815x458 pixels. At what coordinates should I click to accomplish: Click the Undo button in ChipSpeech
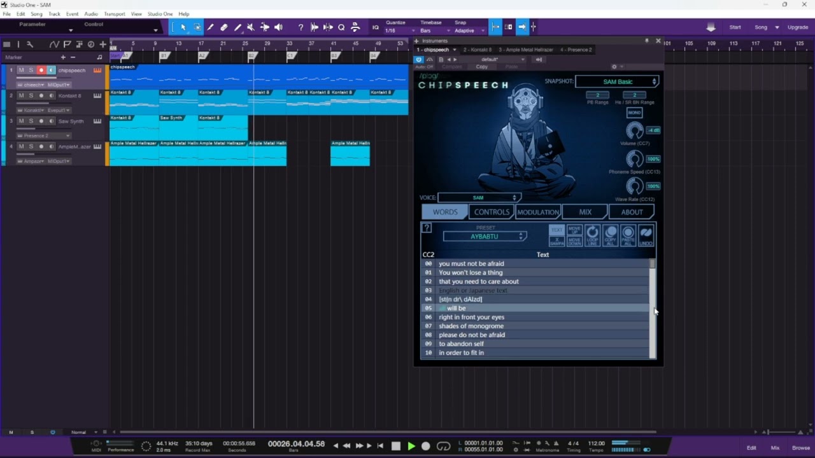pos(646,235)
